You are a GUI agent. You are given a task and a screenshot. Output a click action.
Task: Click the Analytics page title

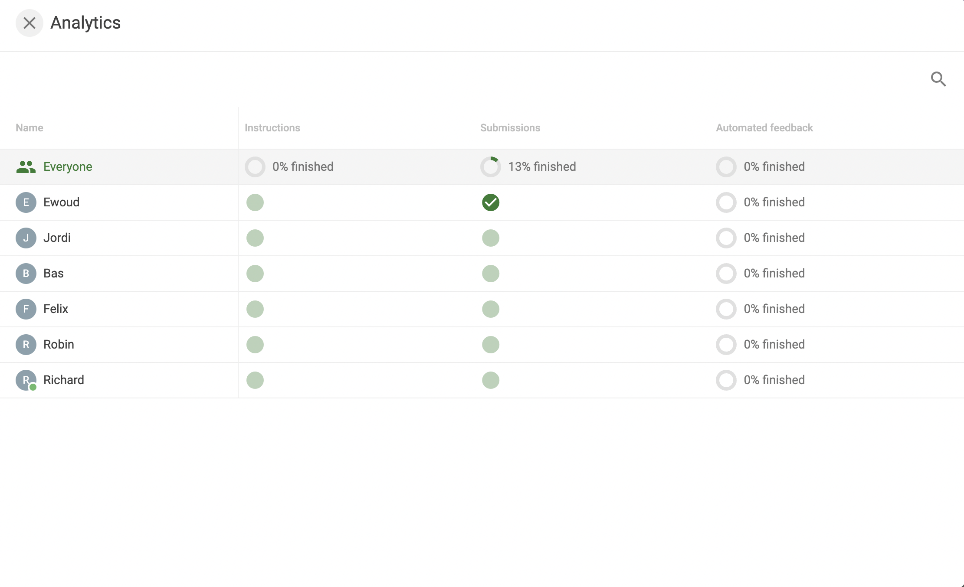(x=85, y=23)
